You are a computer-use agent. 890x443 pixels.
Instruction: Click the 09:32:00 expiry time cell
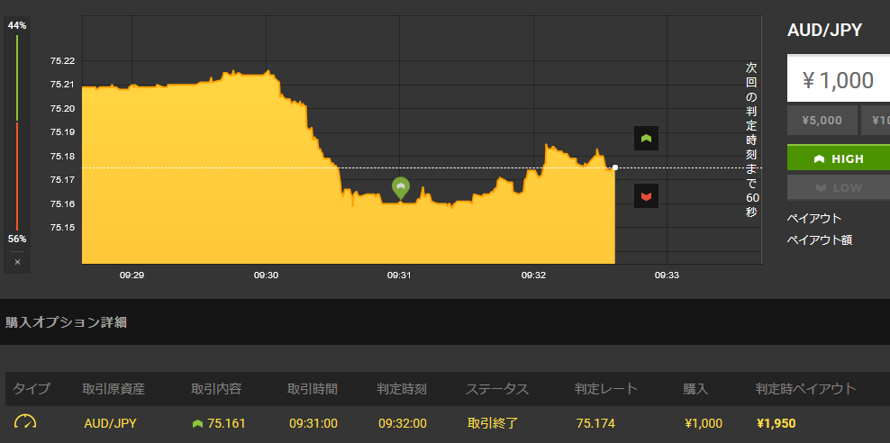coord(403,423)
